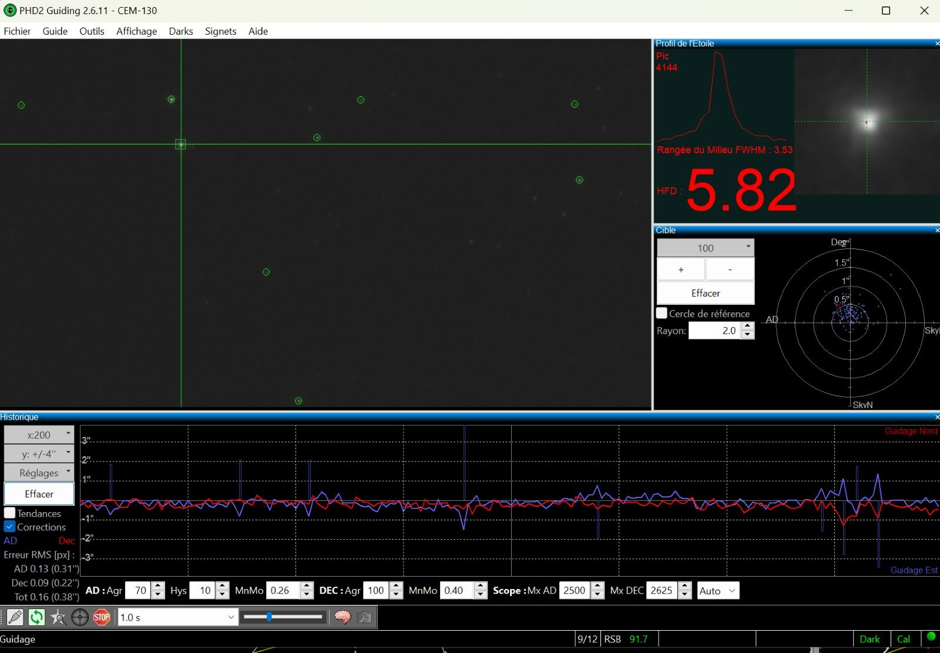Click the AD Agr value field

(139, 591)
